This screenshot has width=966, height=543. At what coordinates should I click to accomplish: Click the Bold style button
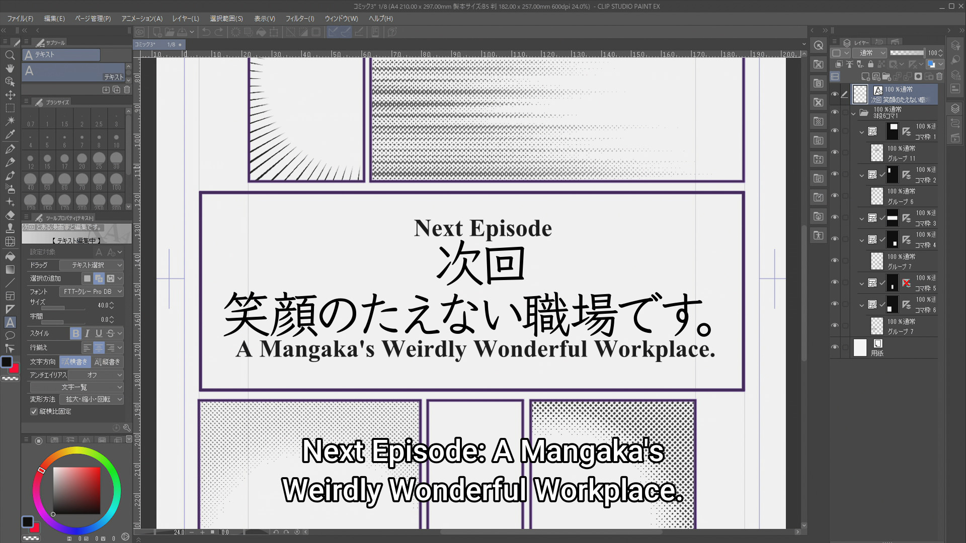coord(75,333)
